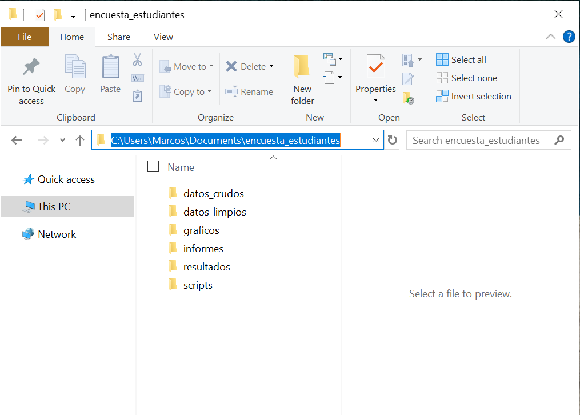Click the Rename button in Organize
Image resolution: width=580 pixels, height=415 pixels.
249,91
